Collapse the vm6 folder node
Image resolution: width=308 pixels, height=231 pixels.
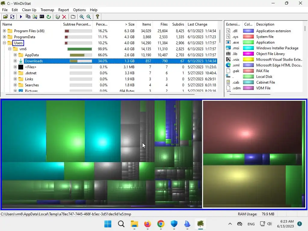coord(10,49)
